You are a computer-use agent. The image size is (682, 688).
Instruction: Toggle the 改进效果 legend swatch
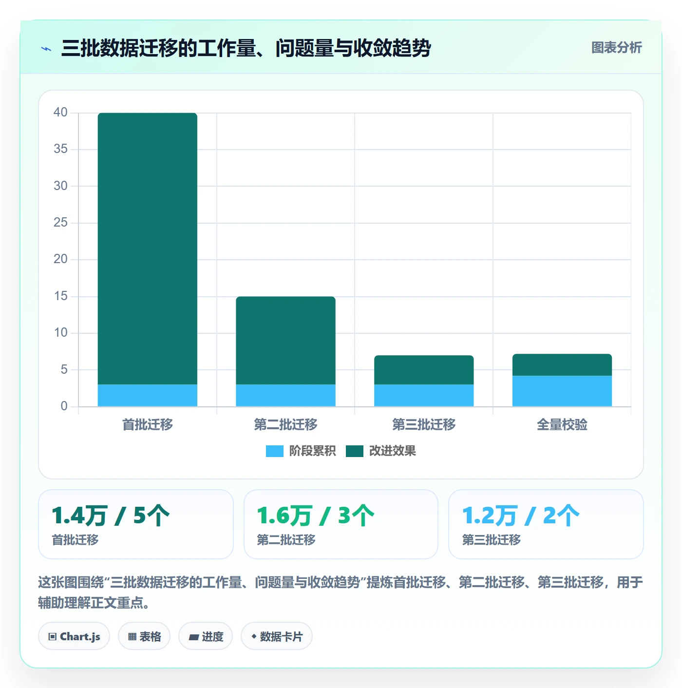355,451
